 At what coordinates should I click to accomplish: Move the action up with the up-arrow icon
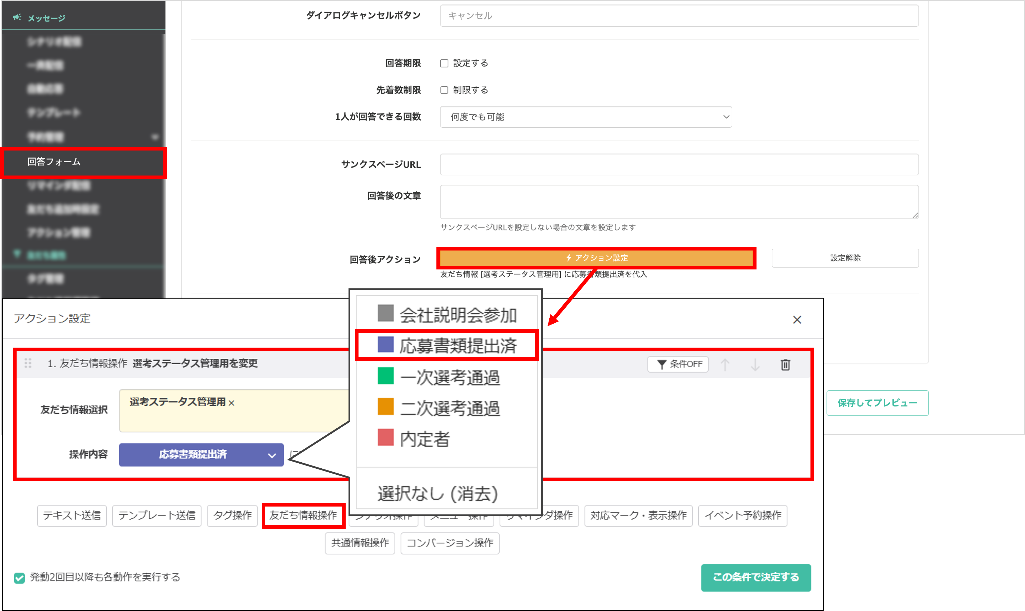(x=725, y=364)
